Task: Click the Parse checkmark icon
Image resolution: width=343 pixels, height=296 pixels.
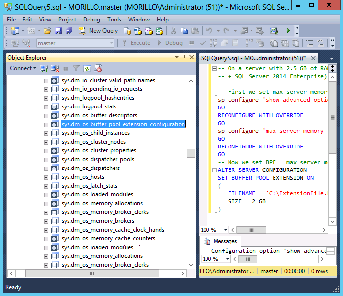Action: click(203, 43)
